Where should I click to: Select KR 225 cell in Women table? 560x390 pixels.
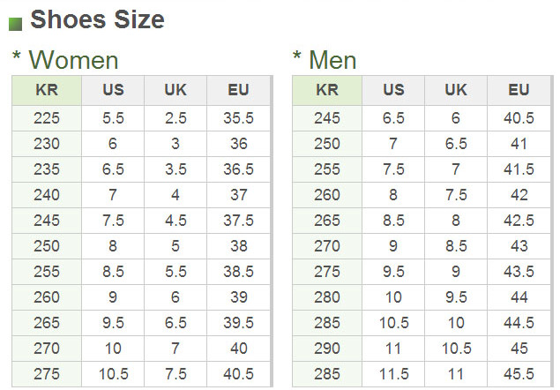(47, 118)
